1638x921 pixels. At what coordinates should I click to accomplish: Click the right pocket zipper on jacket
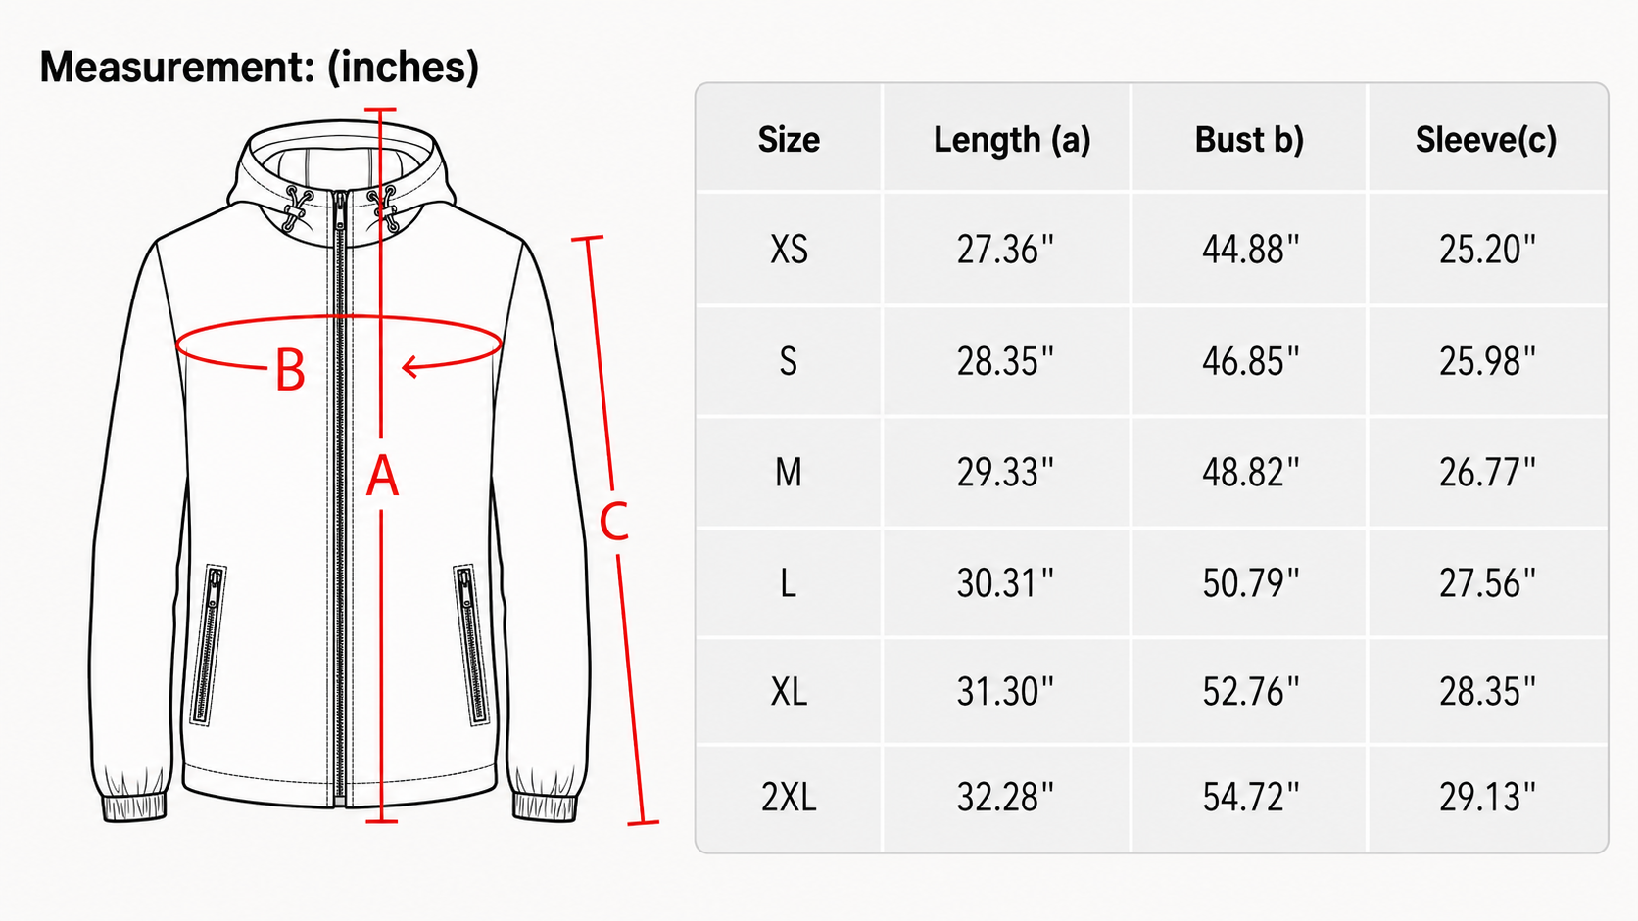[471, 644]
